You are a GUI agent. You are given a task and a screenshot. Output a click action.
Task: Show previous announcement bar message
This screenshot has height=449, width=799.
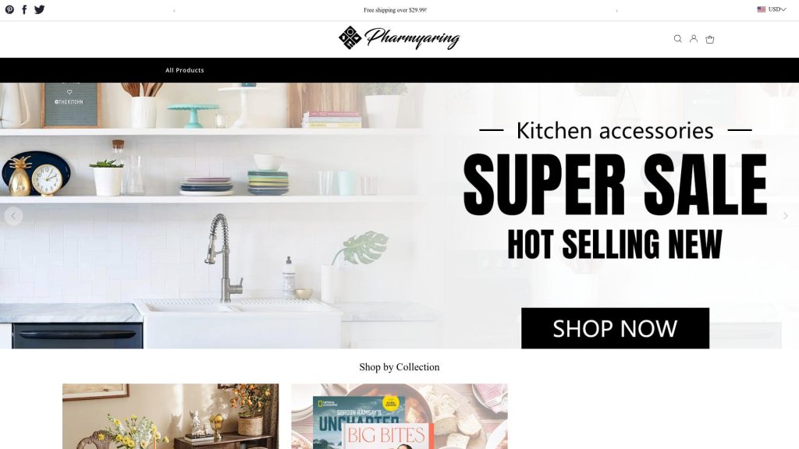pyautogui.click(x=174, y=11)
